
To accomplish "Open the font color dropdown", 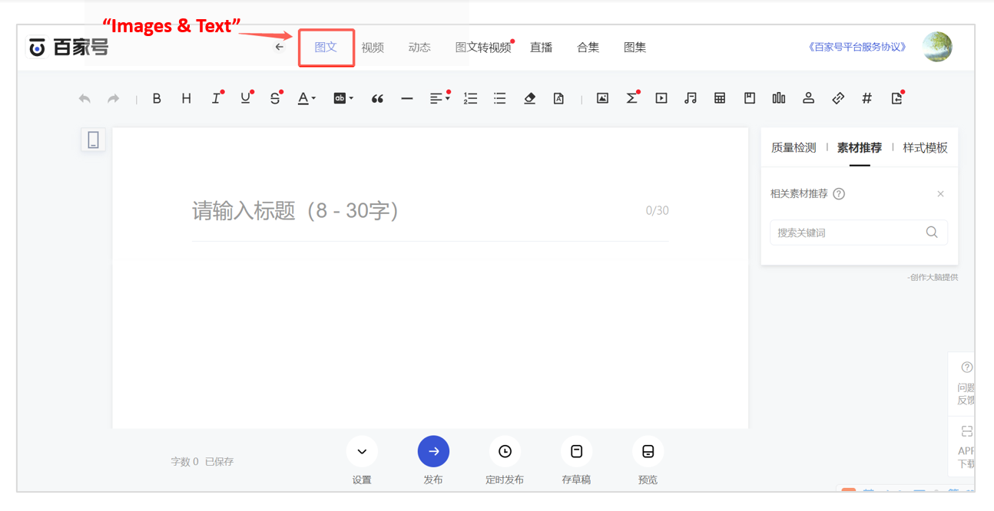I will tap(306, 98).
